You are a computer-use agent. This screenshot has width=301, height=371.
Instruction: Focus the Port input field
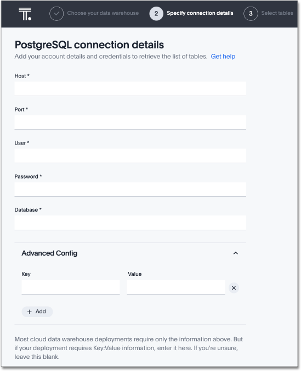130,123
